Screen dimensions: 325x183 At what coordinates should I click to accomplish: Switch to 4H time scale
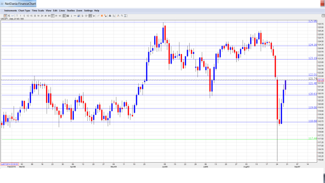point(46,16)
